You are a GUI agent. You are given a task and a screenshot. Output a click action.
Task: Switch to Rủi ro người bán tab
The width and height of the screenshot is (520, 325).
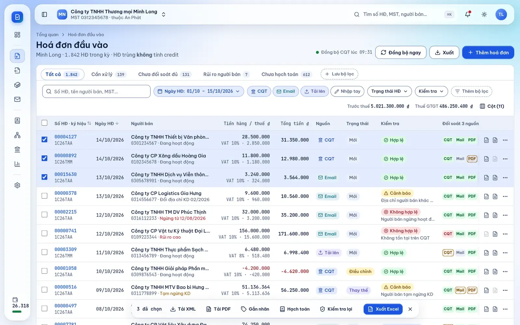(x=226, y=74)
